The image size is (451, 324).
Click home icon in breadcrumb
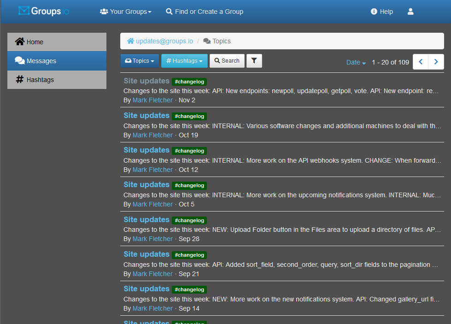130,41
